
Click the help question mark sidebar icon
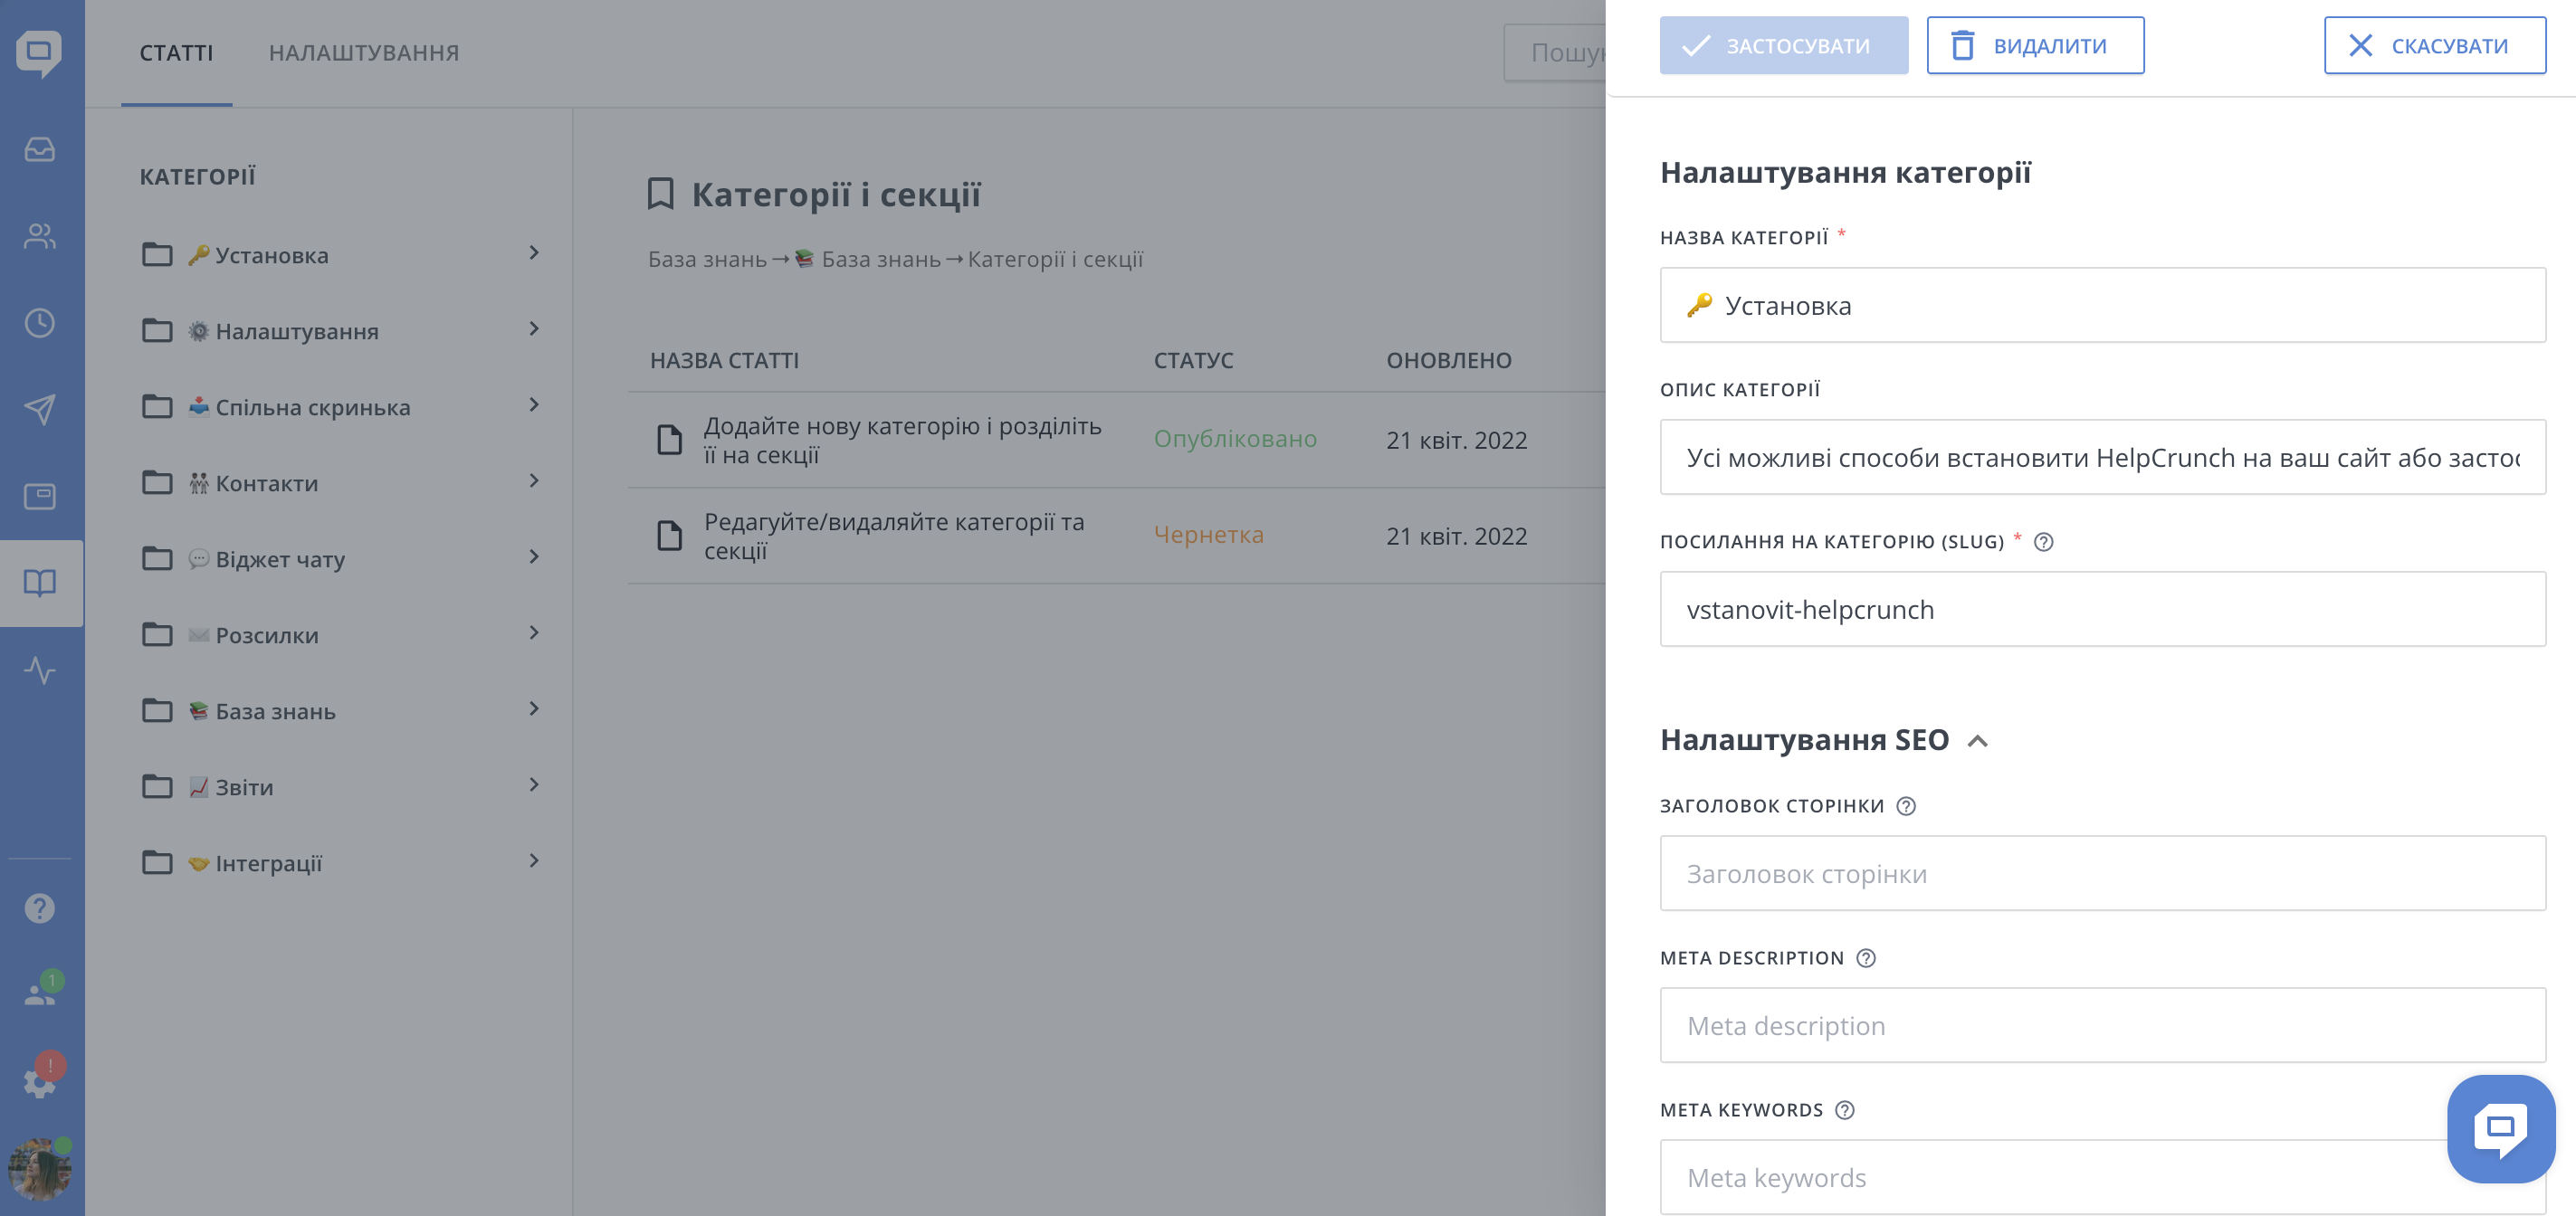coord(40,908)
